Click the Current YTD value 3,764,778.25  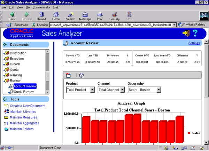(x=72, y=62)
